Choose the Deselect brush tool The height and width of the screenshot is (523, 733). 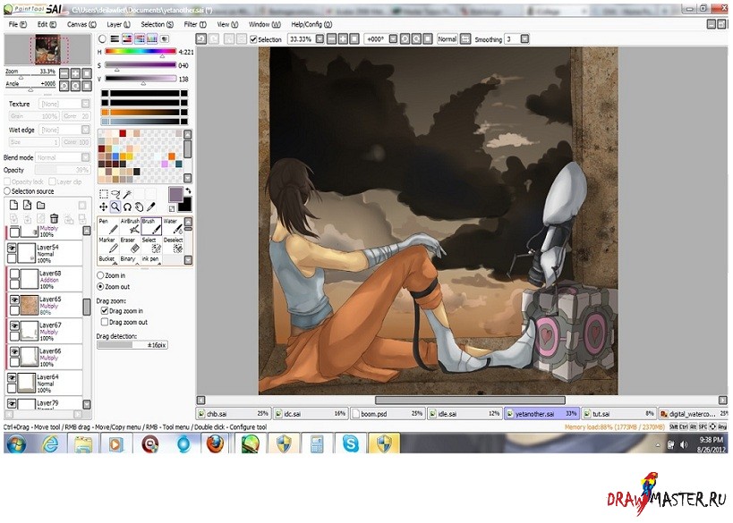[173, 245]
